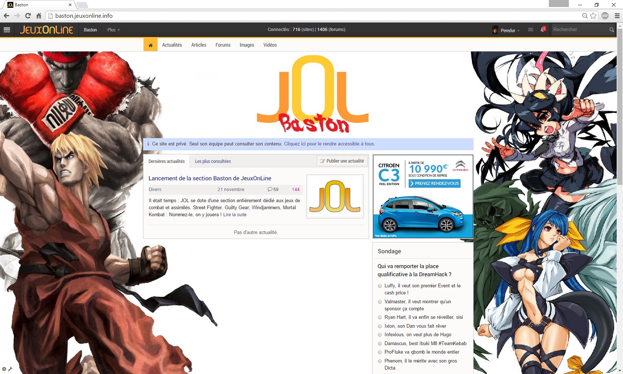Open the AdBlock Plus extension icon
The image size is (623, 374).
(605, 16)
